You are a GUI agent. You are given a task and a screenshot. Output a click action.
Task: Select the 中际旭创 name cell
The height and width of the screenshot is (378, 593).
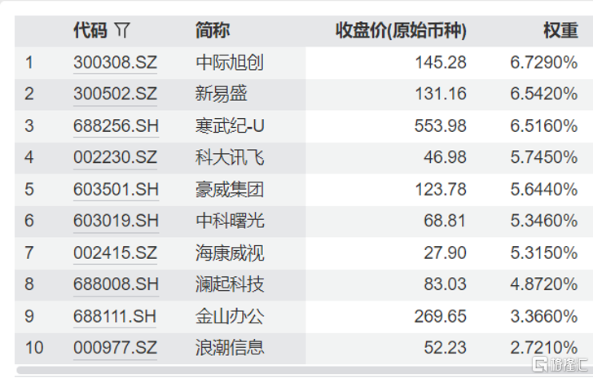pos(229,63)
